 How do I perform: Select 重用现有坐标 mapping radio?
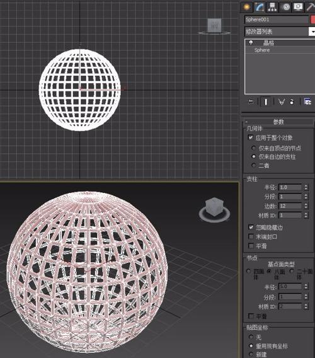(251, 346)
